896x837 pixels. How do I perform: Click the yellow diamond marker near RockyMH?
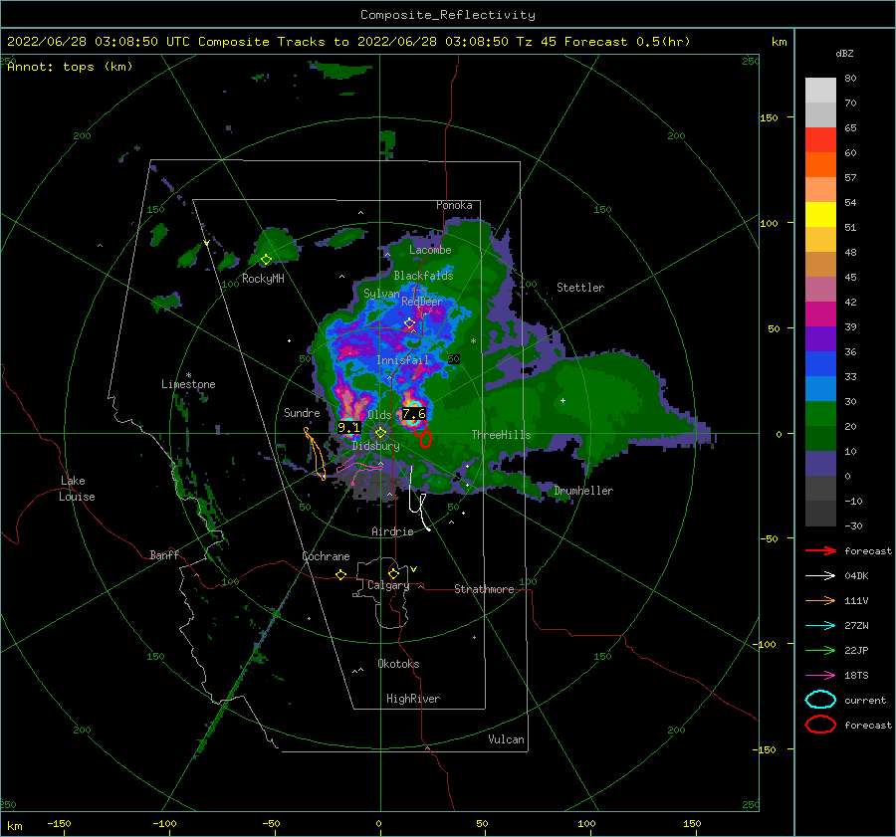pyautogui.click(x=266, y=260)
